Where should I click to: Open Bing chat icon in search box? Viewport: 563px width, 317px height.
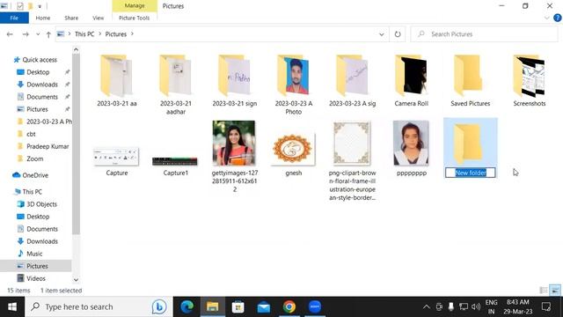pos(158,306)
